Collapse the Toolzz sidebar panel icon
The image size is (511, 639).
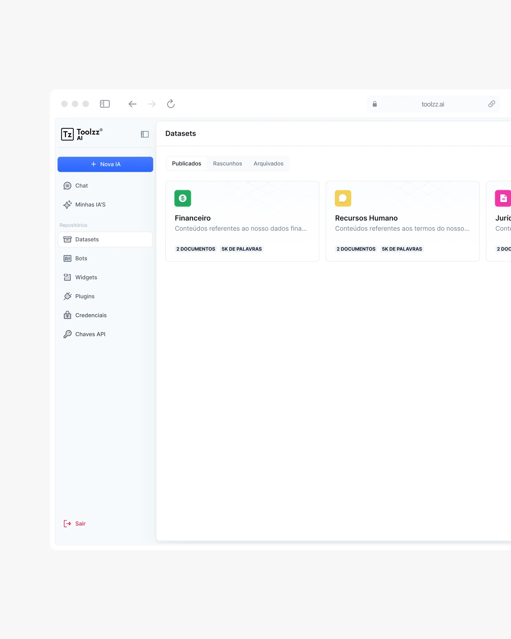(145, 134)
